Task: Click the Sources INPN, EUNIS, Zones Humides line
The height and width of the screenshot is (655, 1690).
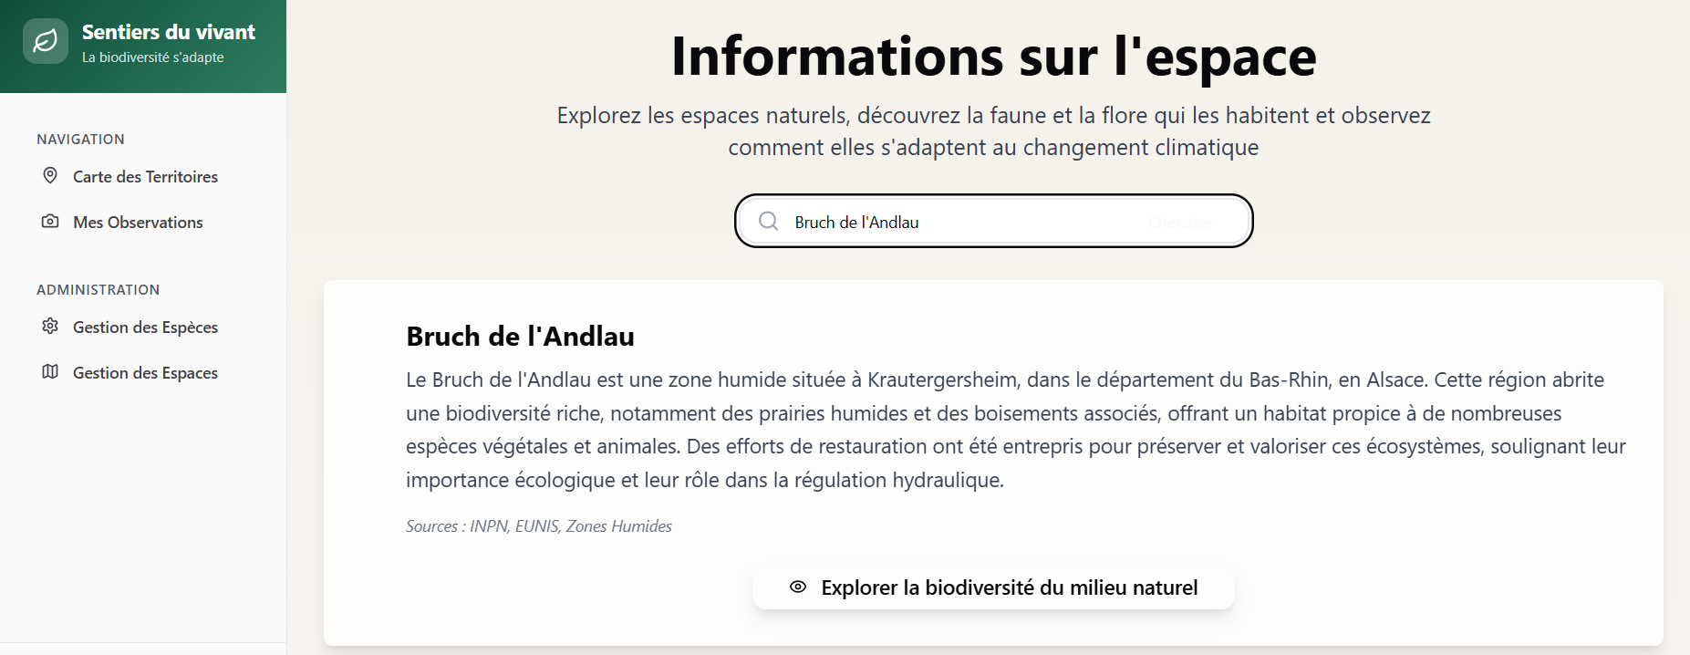Action: click(539, 525)
